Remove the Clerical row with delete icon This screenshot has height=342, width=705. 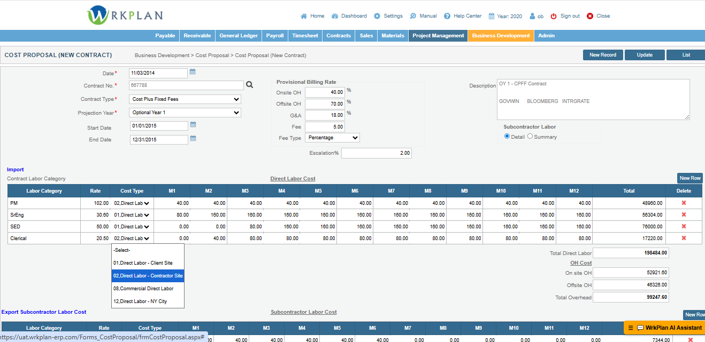[x=684, y=238]
